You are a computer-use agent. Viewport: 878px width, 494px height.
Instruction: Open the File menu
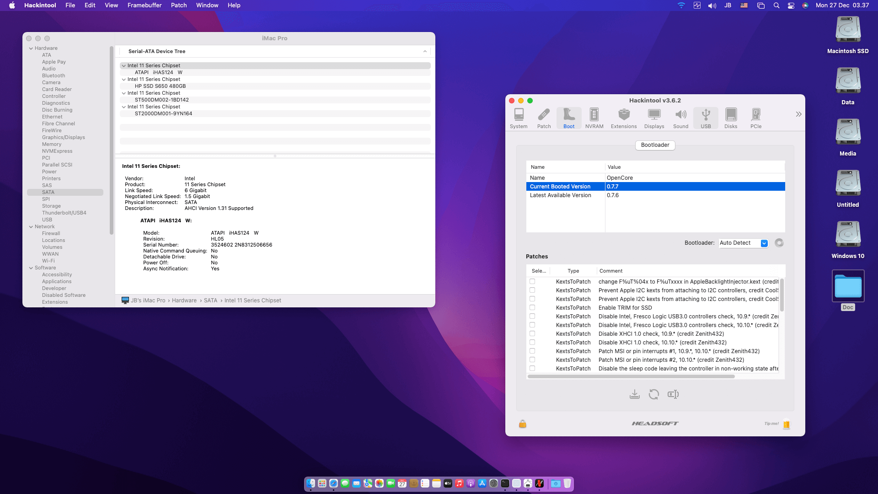coord(70,5)
